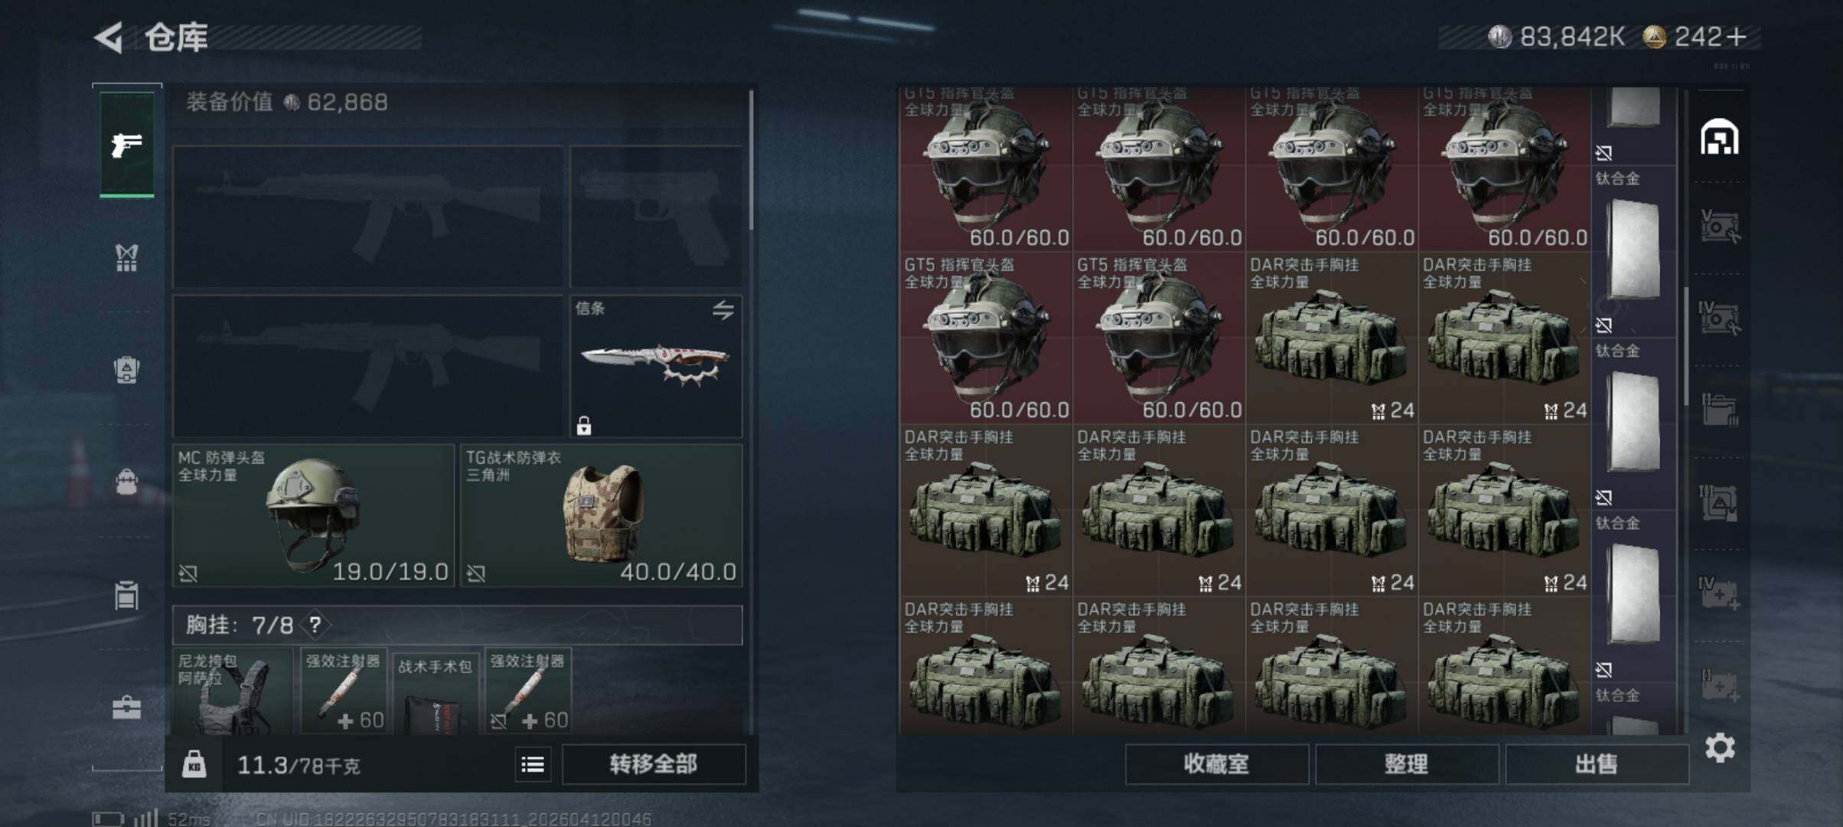Open the 收藏室 collection room tab
The width and height of the screenshot is (1843, 827).
tap(1217, 764)
